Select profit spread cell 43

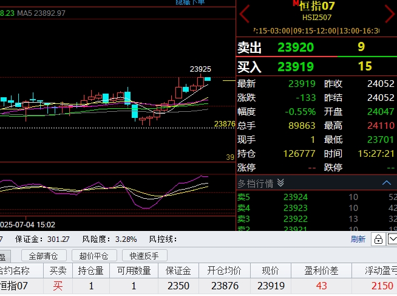[x=321, y=286]
